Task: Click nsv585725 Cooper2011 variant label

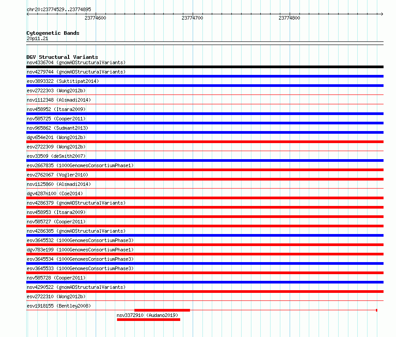Action: (x=56, y=119)
